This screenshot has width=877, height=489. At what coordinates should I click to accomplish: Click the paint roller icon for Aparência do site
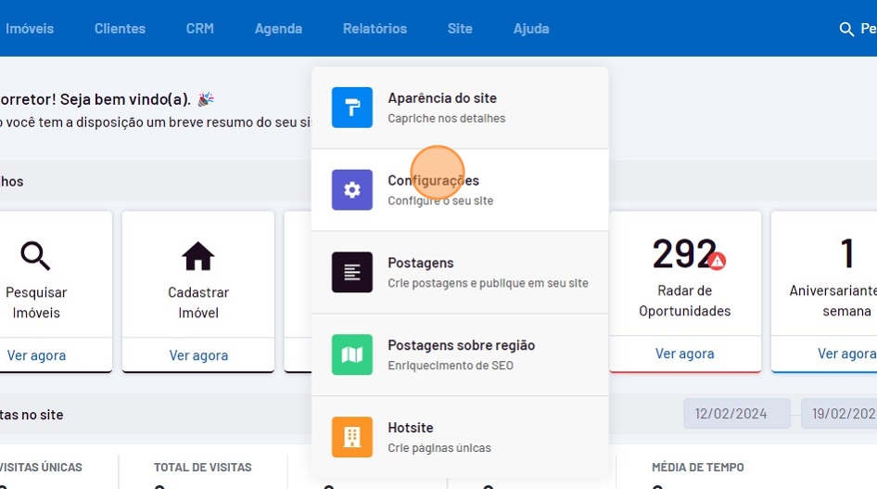[351, 108]
